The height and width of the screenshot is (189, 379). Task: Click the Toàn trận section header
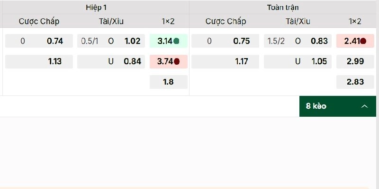click(283, 8)
